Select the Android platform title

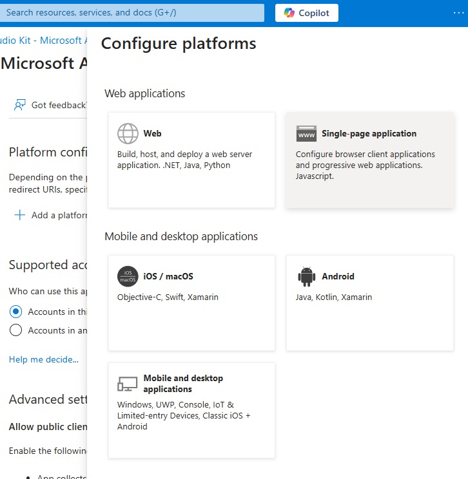pos(338,277)
